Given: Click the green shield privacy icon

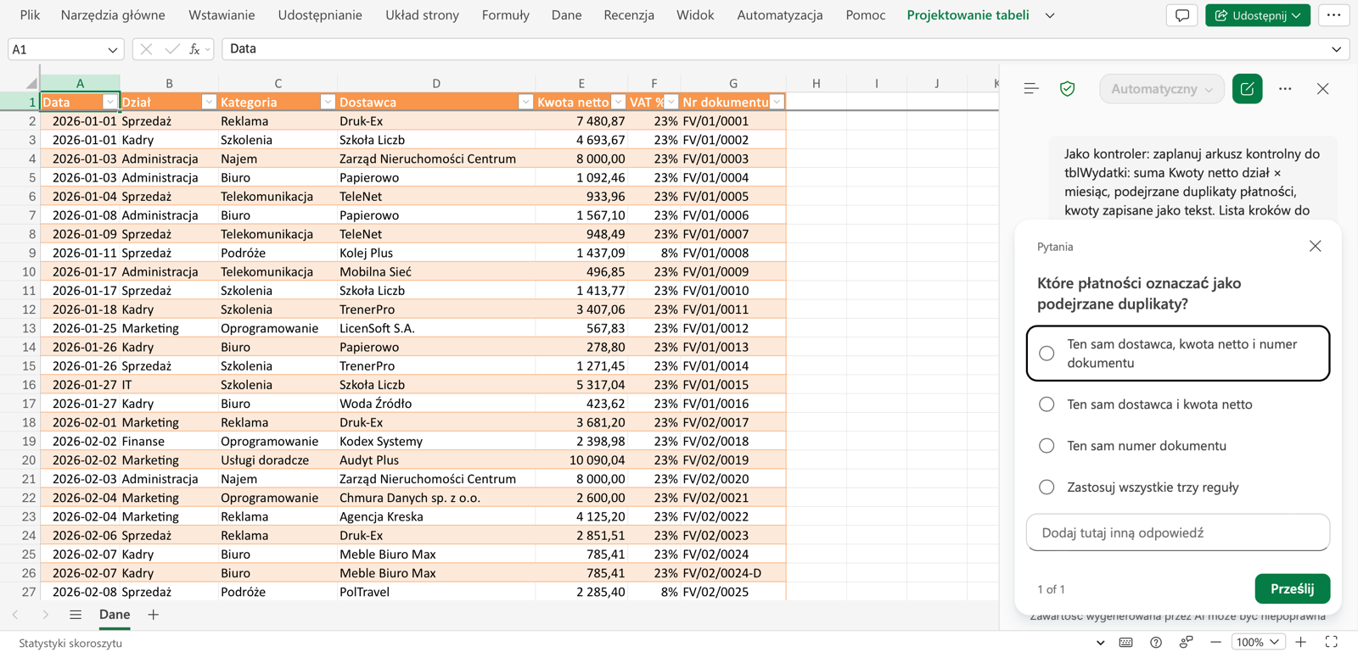Looking at the screenshot, I should [1068, 89].
